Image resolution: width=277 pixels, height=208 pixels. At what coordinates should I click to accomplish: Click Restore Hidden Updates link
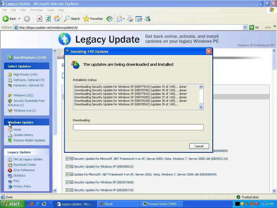click(29, 140)
